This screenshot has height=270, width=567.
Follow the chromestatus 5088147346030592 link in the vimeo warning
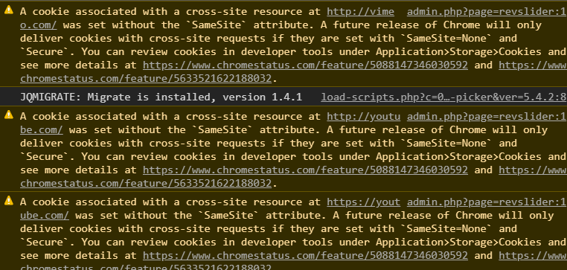[305, 65]
